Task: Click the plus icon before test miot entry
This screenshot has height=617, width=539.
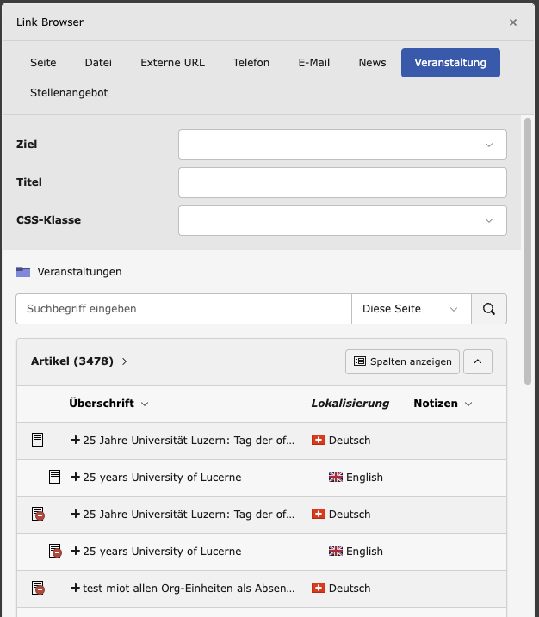Action: (76, 589)
